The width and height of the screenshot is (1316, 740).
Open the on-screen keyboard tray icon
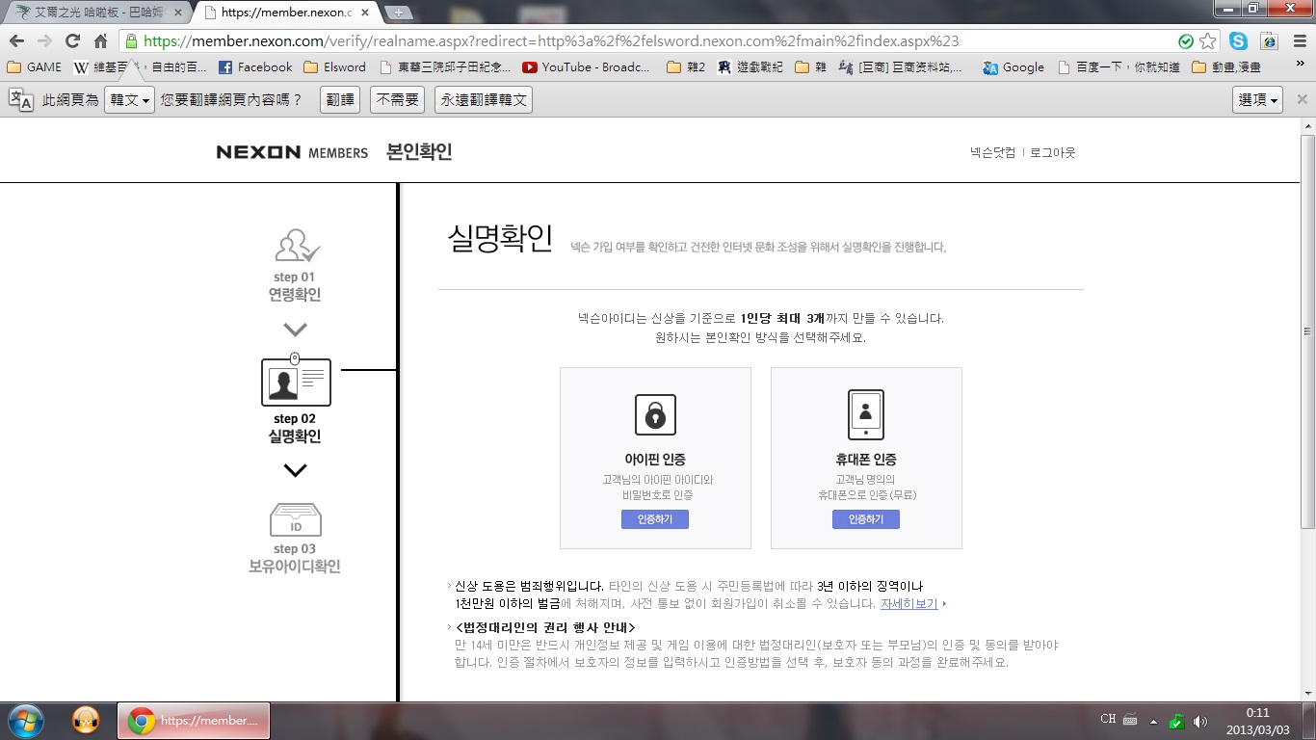coord(1130,720)
